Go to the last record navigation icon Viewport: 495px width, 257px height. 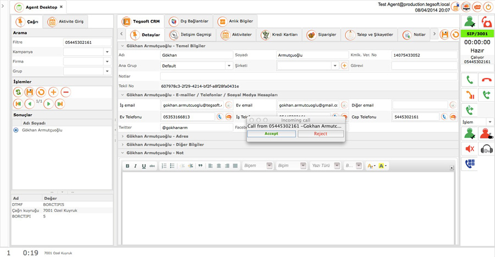coord(59,104)
